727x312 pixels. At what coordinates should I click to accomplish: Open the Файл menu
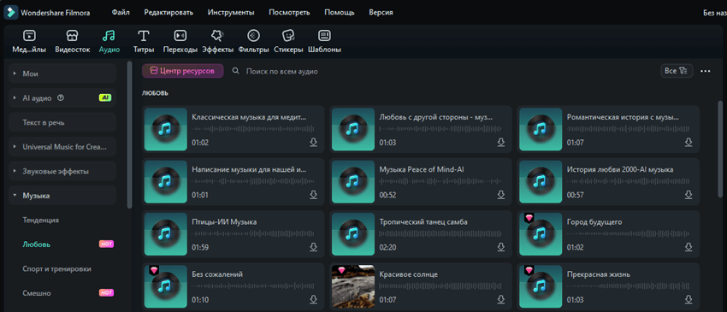click(x=121, y=13)
